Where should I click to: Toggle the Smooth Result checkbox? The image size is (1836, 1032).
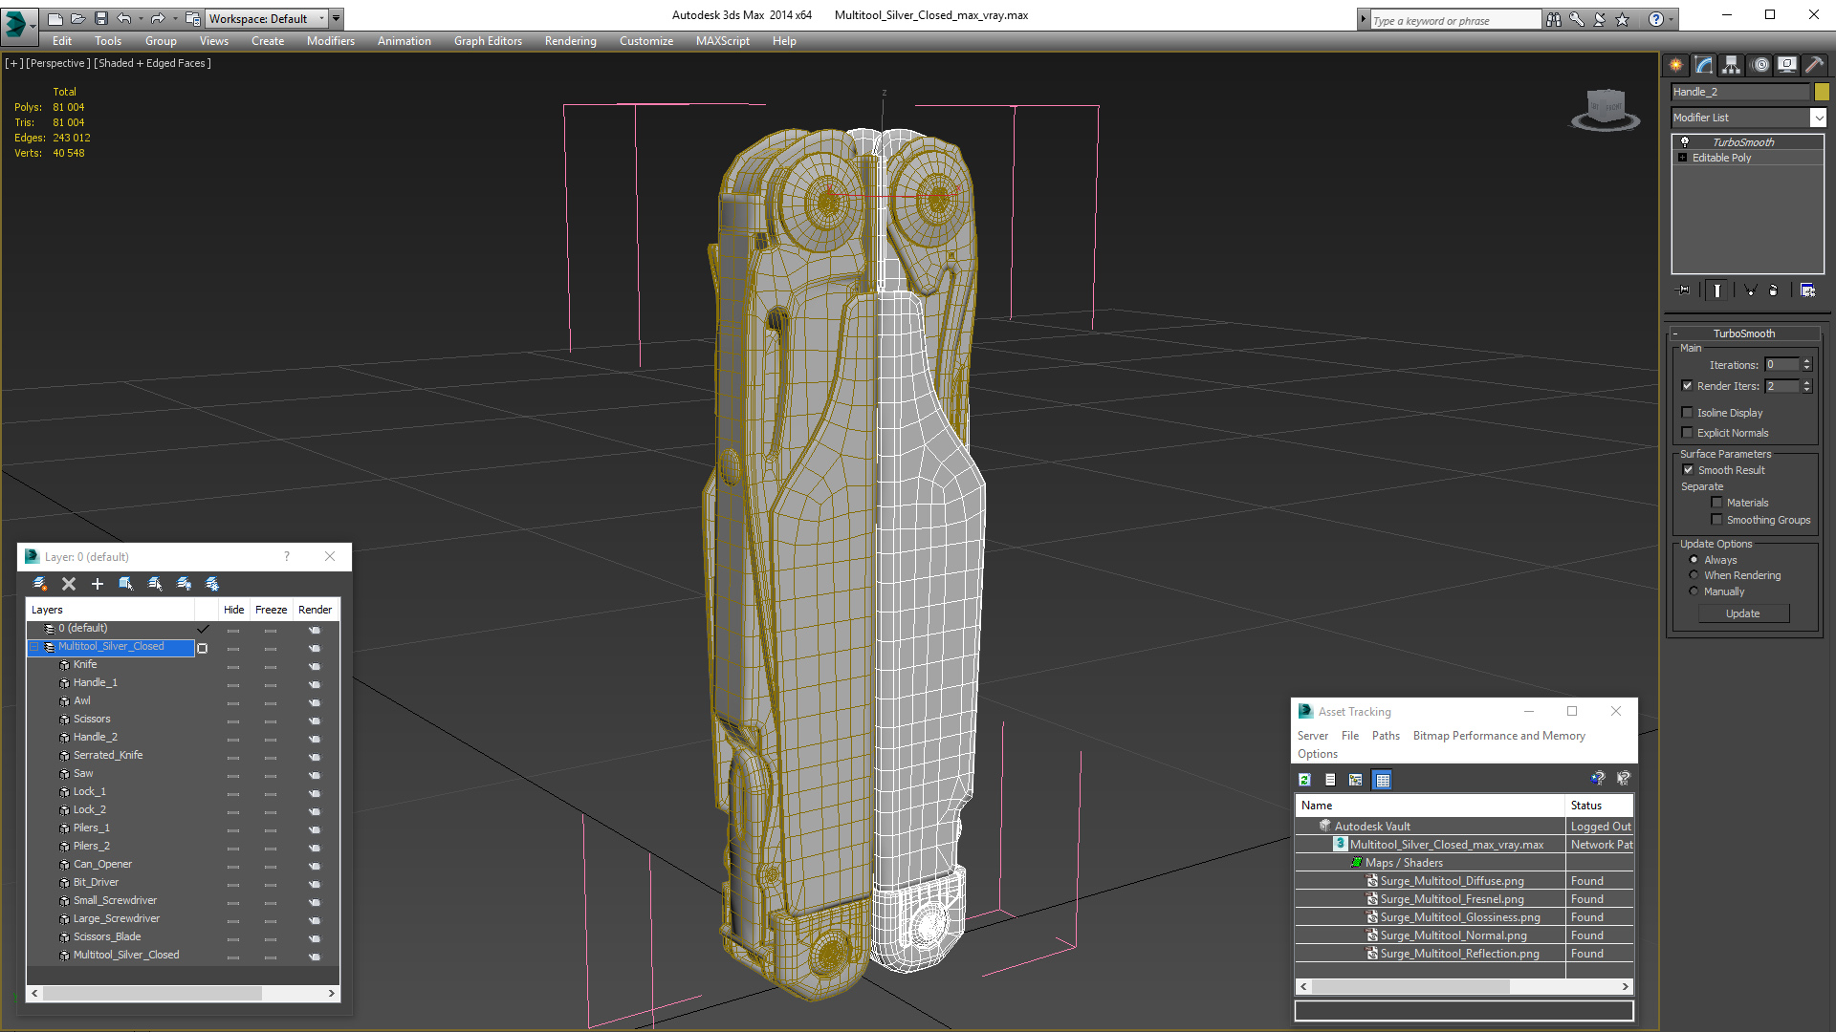click(x=1688, y=470)
